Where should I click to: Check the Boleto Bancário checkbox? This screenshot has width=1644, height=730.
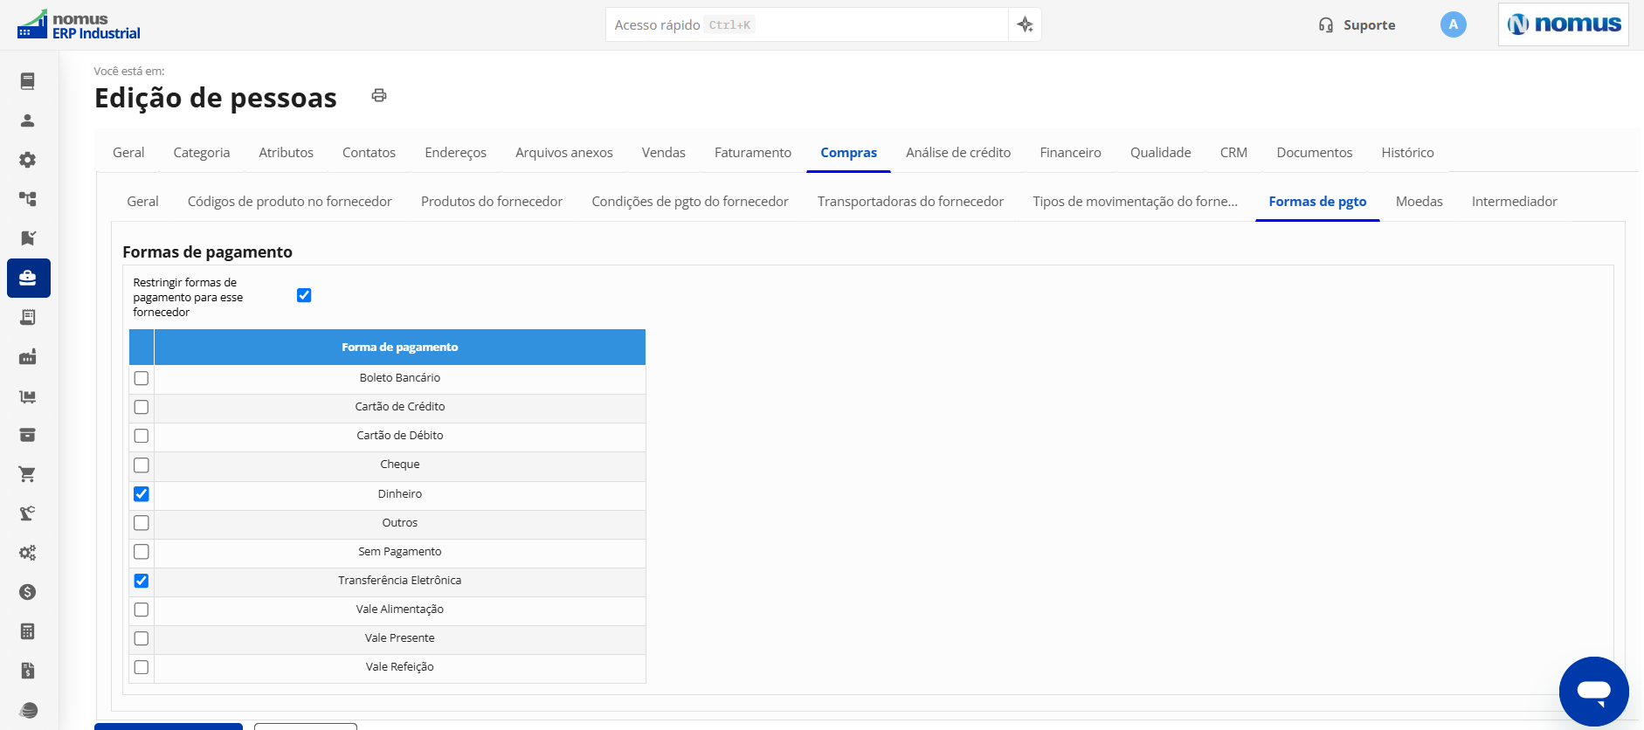coord(142,378)
